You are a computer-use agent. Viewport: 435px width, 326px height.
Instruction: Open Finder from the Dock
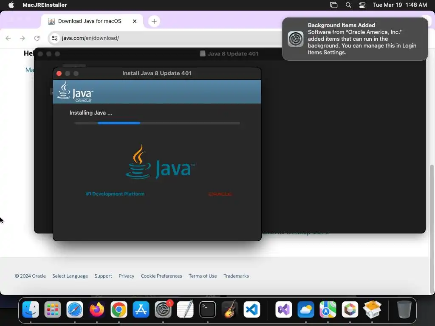pos(31,309)
